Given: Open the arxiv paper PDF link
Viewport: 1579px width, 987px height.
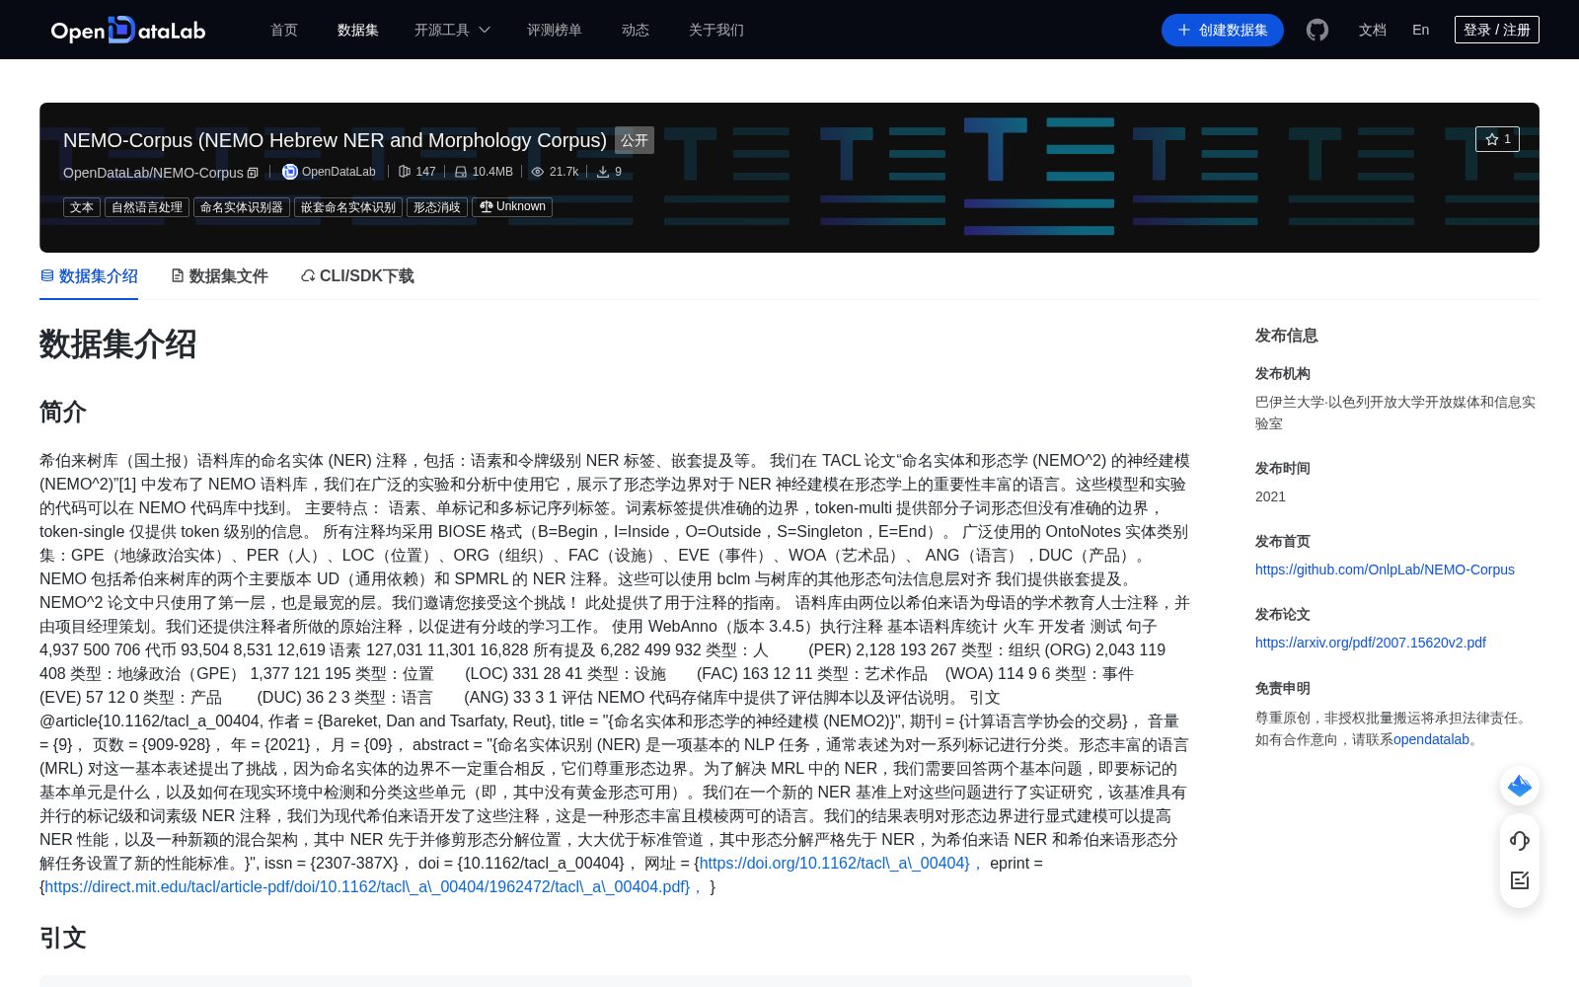Looking at the screenshot, I should point(1371,643).
